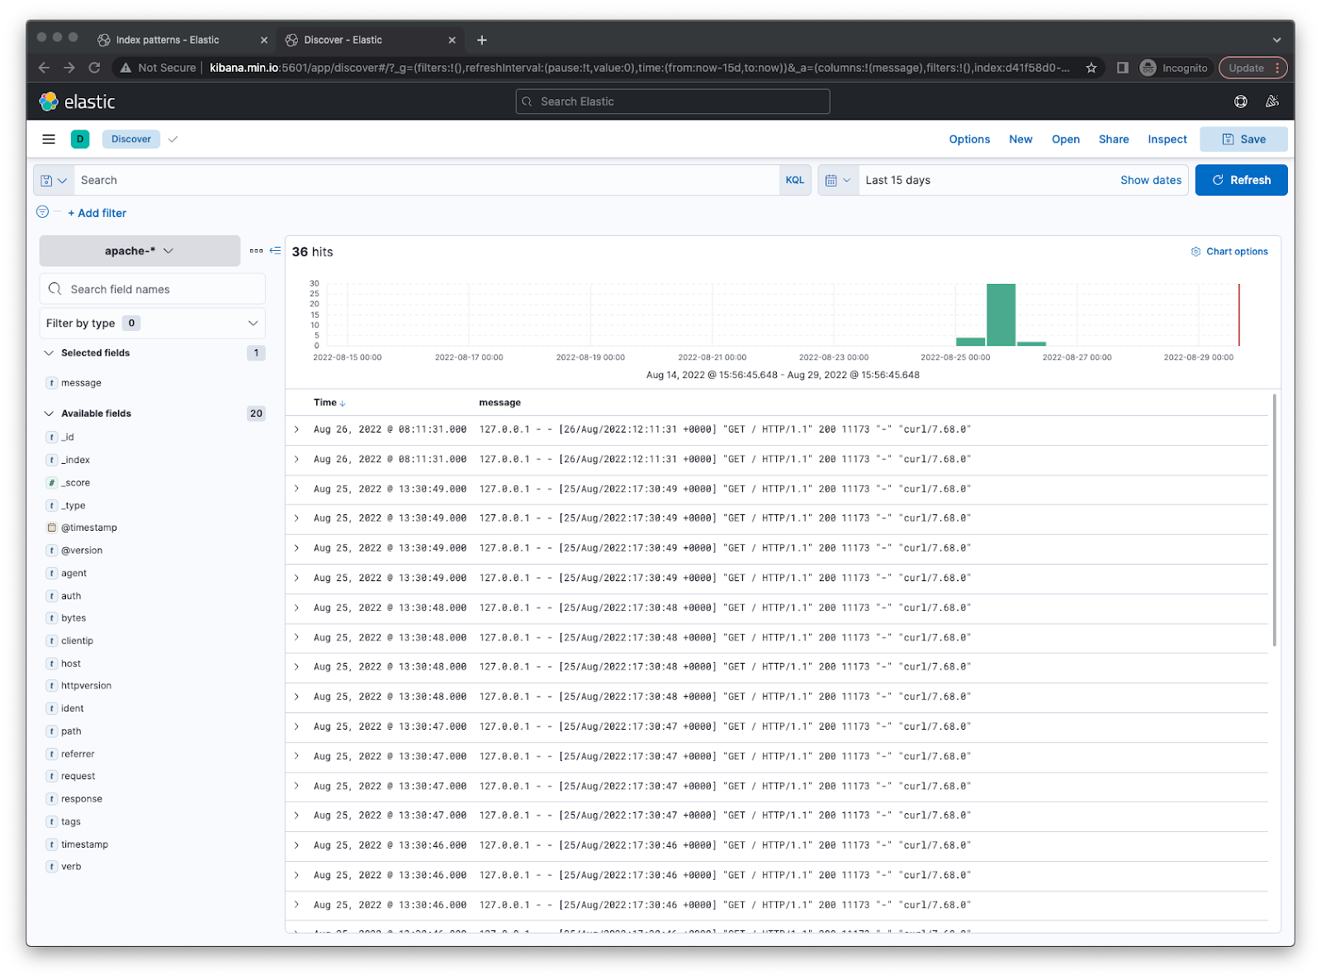This screenshot has width=1321, height=979.
Task: Click the filter options circle icon
Action: 43,212
